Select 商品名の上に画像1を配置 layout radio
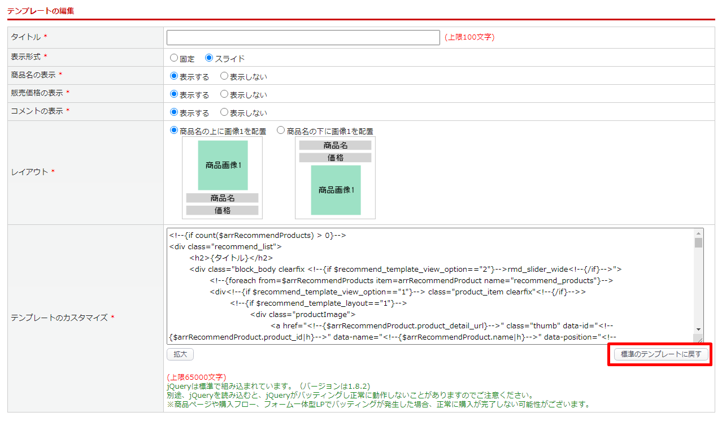The height and width of the screenshot is (421, 722). coord(174,131)
